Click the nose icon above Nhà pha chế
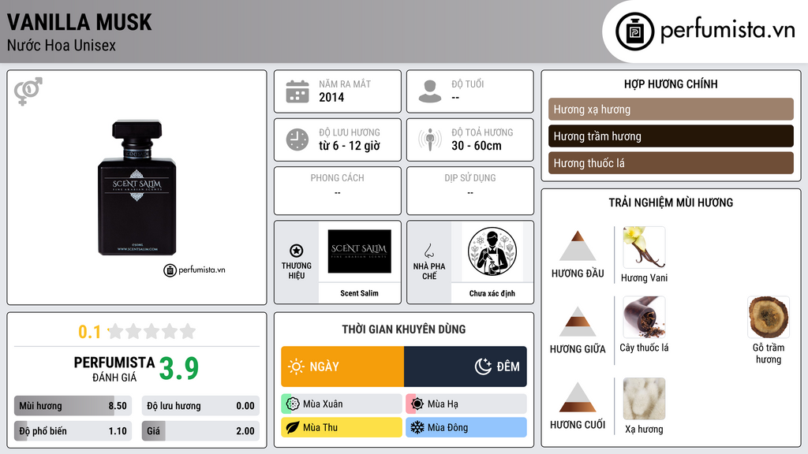808x454 pixels. [x=428, y=251]
